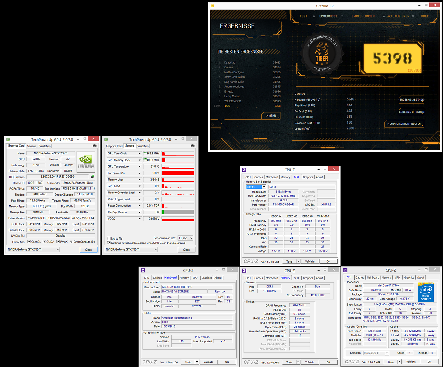Click the Part Number value F3-1600C9-8GAR
The width and height of the screenshot is (443, 367).
pos(283,204)
